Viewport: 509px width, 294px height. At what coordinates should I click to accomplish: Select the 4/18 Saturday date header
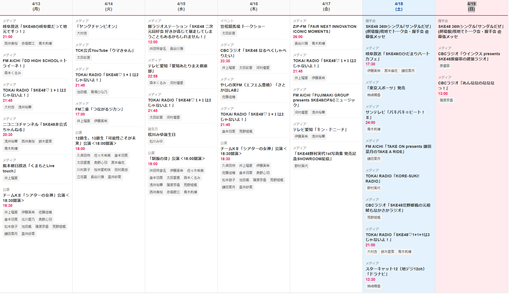399,6
